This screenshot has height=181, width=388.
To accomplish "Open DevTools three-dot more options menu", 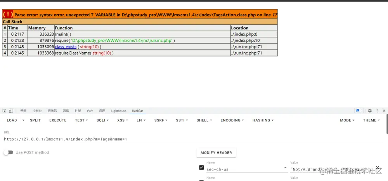I will pos(377,111).
